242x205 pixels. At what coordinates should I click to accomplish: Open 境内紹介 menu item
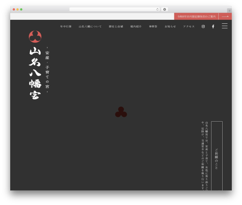pos(136,27)
